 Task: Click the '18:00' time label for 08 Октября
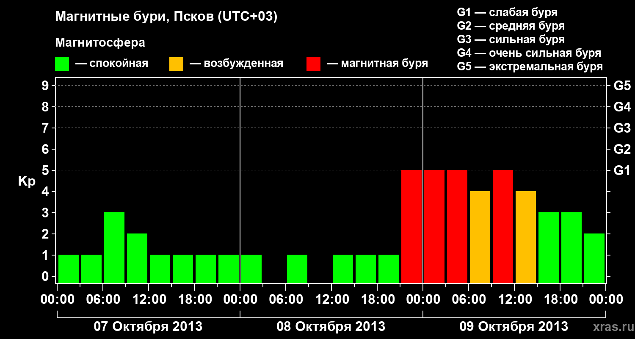pyautogui.click(x=377, y=299)
